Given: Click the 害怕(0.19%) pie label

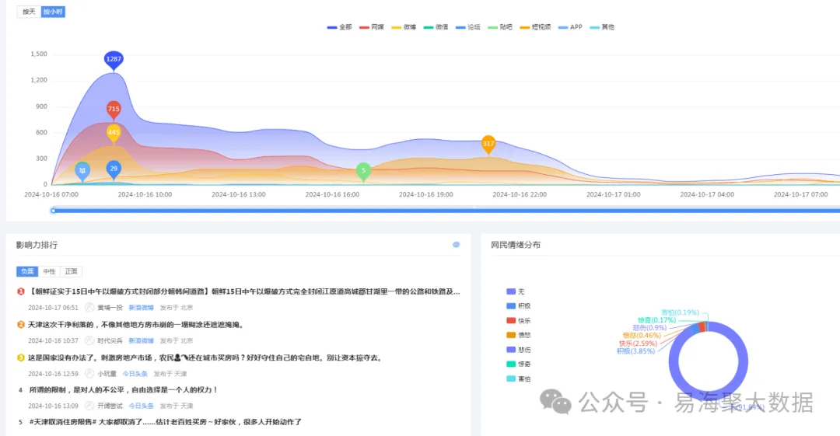Looking at the screenshot, I should [680, 312].
